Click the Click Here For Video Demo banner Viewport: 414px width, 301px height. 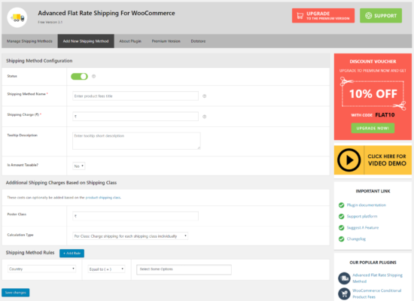(x=373, y=160)
